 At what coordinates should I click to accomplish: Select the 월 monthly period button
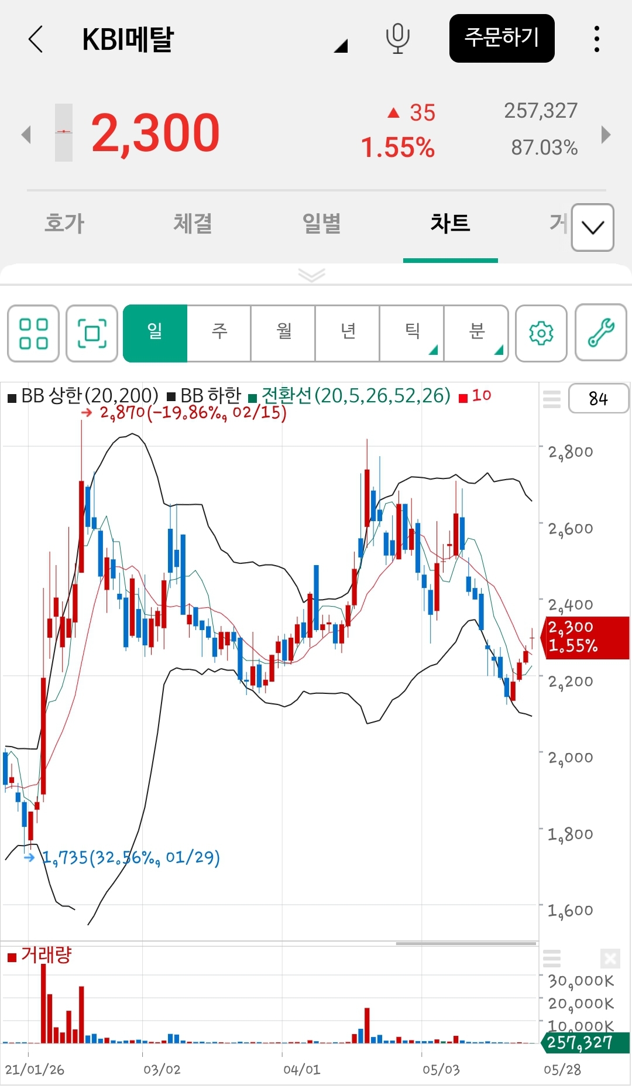coord(284,333)
